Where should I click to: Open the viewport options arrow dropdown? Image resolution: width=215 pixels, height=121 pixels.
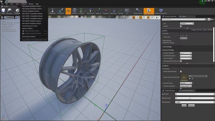pos(2,17)
